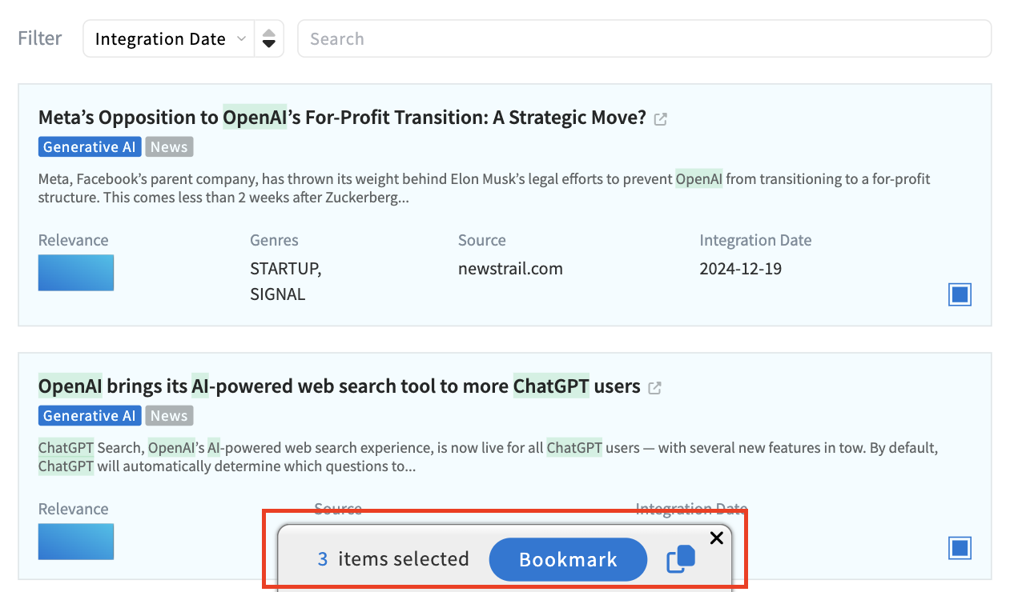Open external link icon for OpenAI web search article
This screenshot has width=1010, height=592.
(654, 388)
